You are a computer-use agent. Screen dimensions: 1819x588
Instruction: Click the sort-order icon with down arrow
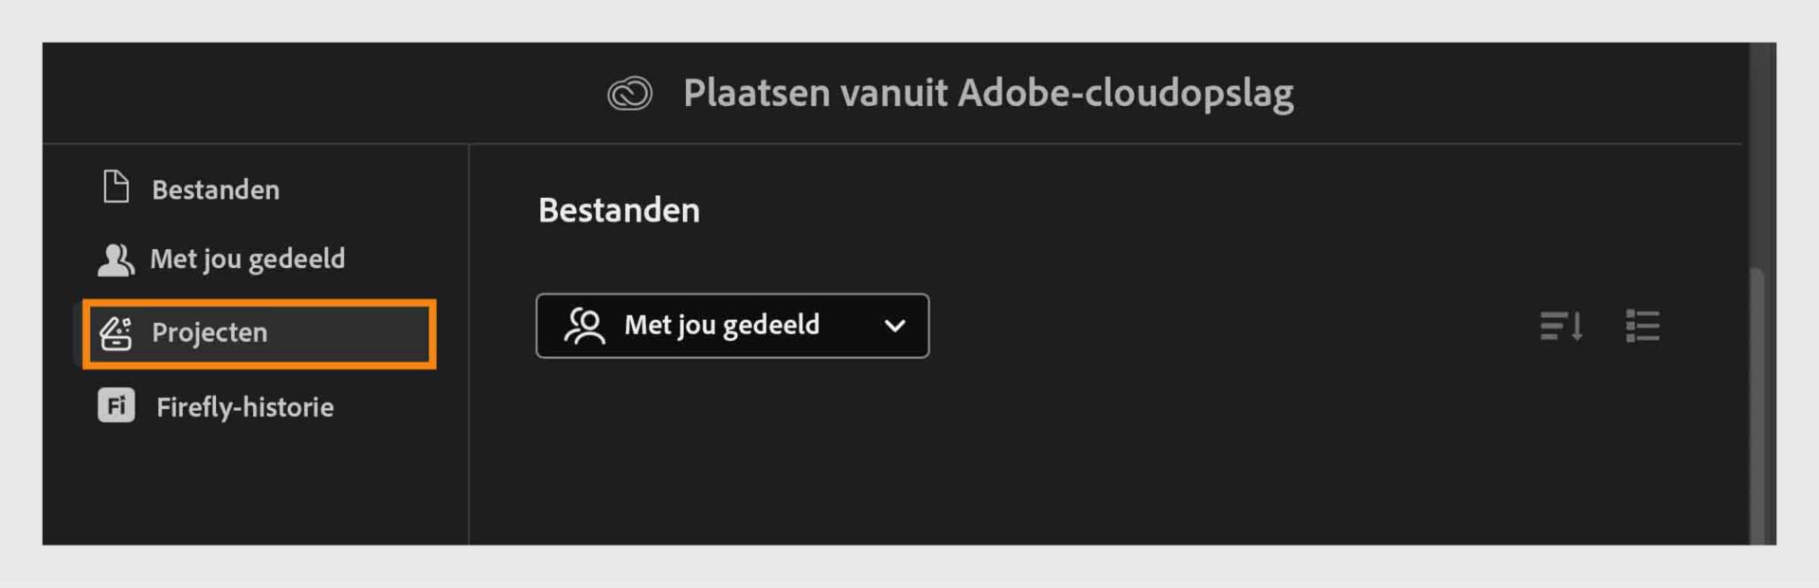tap(1560, 326)
